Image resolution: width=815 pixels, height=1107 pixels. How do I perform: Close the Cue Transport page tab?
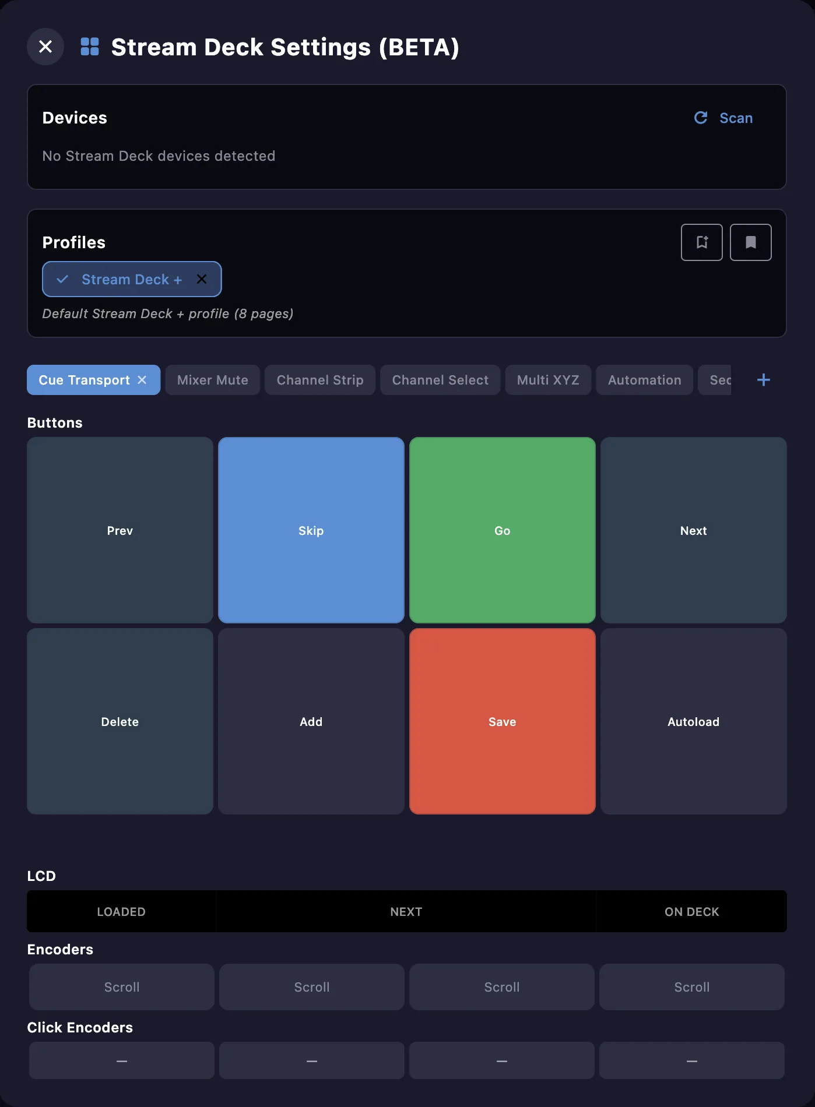tap(142, 380)
